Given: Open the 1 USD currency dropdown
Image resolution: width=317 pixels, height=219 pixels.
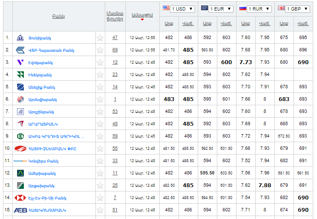Looking at the screenshot, I should click(182, 9).
